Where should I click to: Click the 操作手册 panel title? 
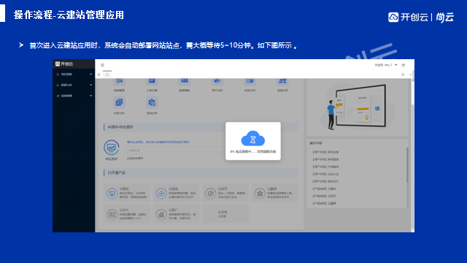click(316, 143)
